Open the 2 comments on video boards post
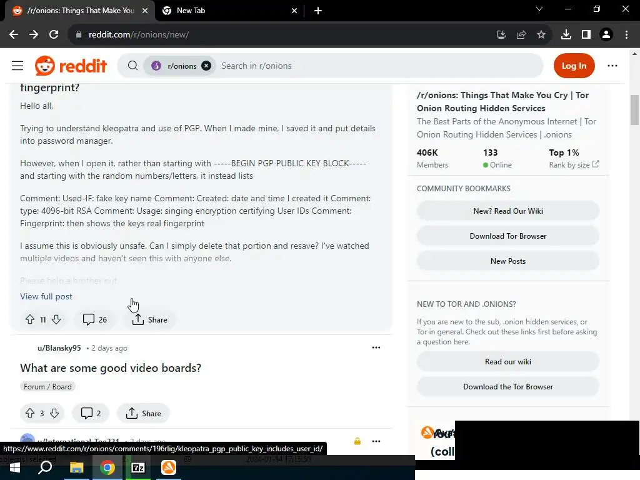The image size is (640, 480). click(x=91, y=414)
